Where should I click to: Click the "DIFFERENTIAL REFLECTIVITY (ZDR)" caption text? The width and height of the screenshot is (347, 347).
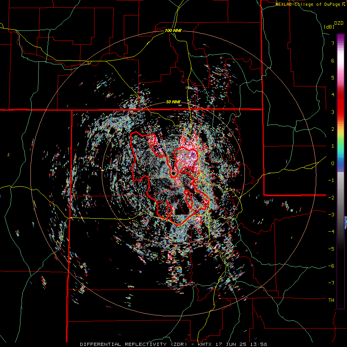(134, 344)
